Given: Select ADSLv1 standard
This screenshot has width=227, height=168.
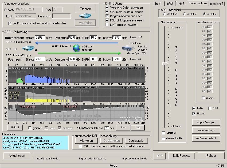Looking at the screenshot, I should pyautogui.click(x=165, y=14).
